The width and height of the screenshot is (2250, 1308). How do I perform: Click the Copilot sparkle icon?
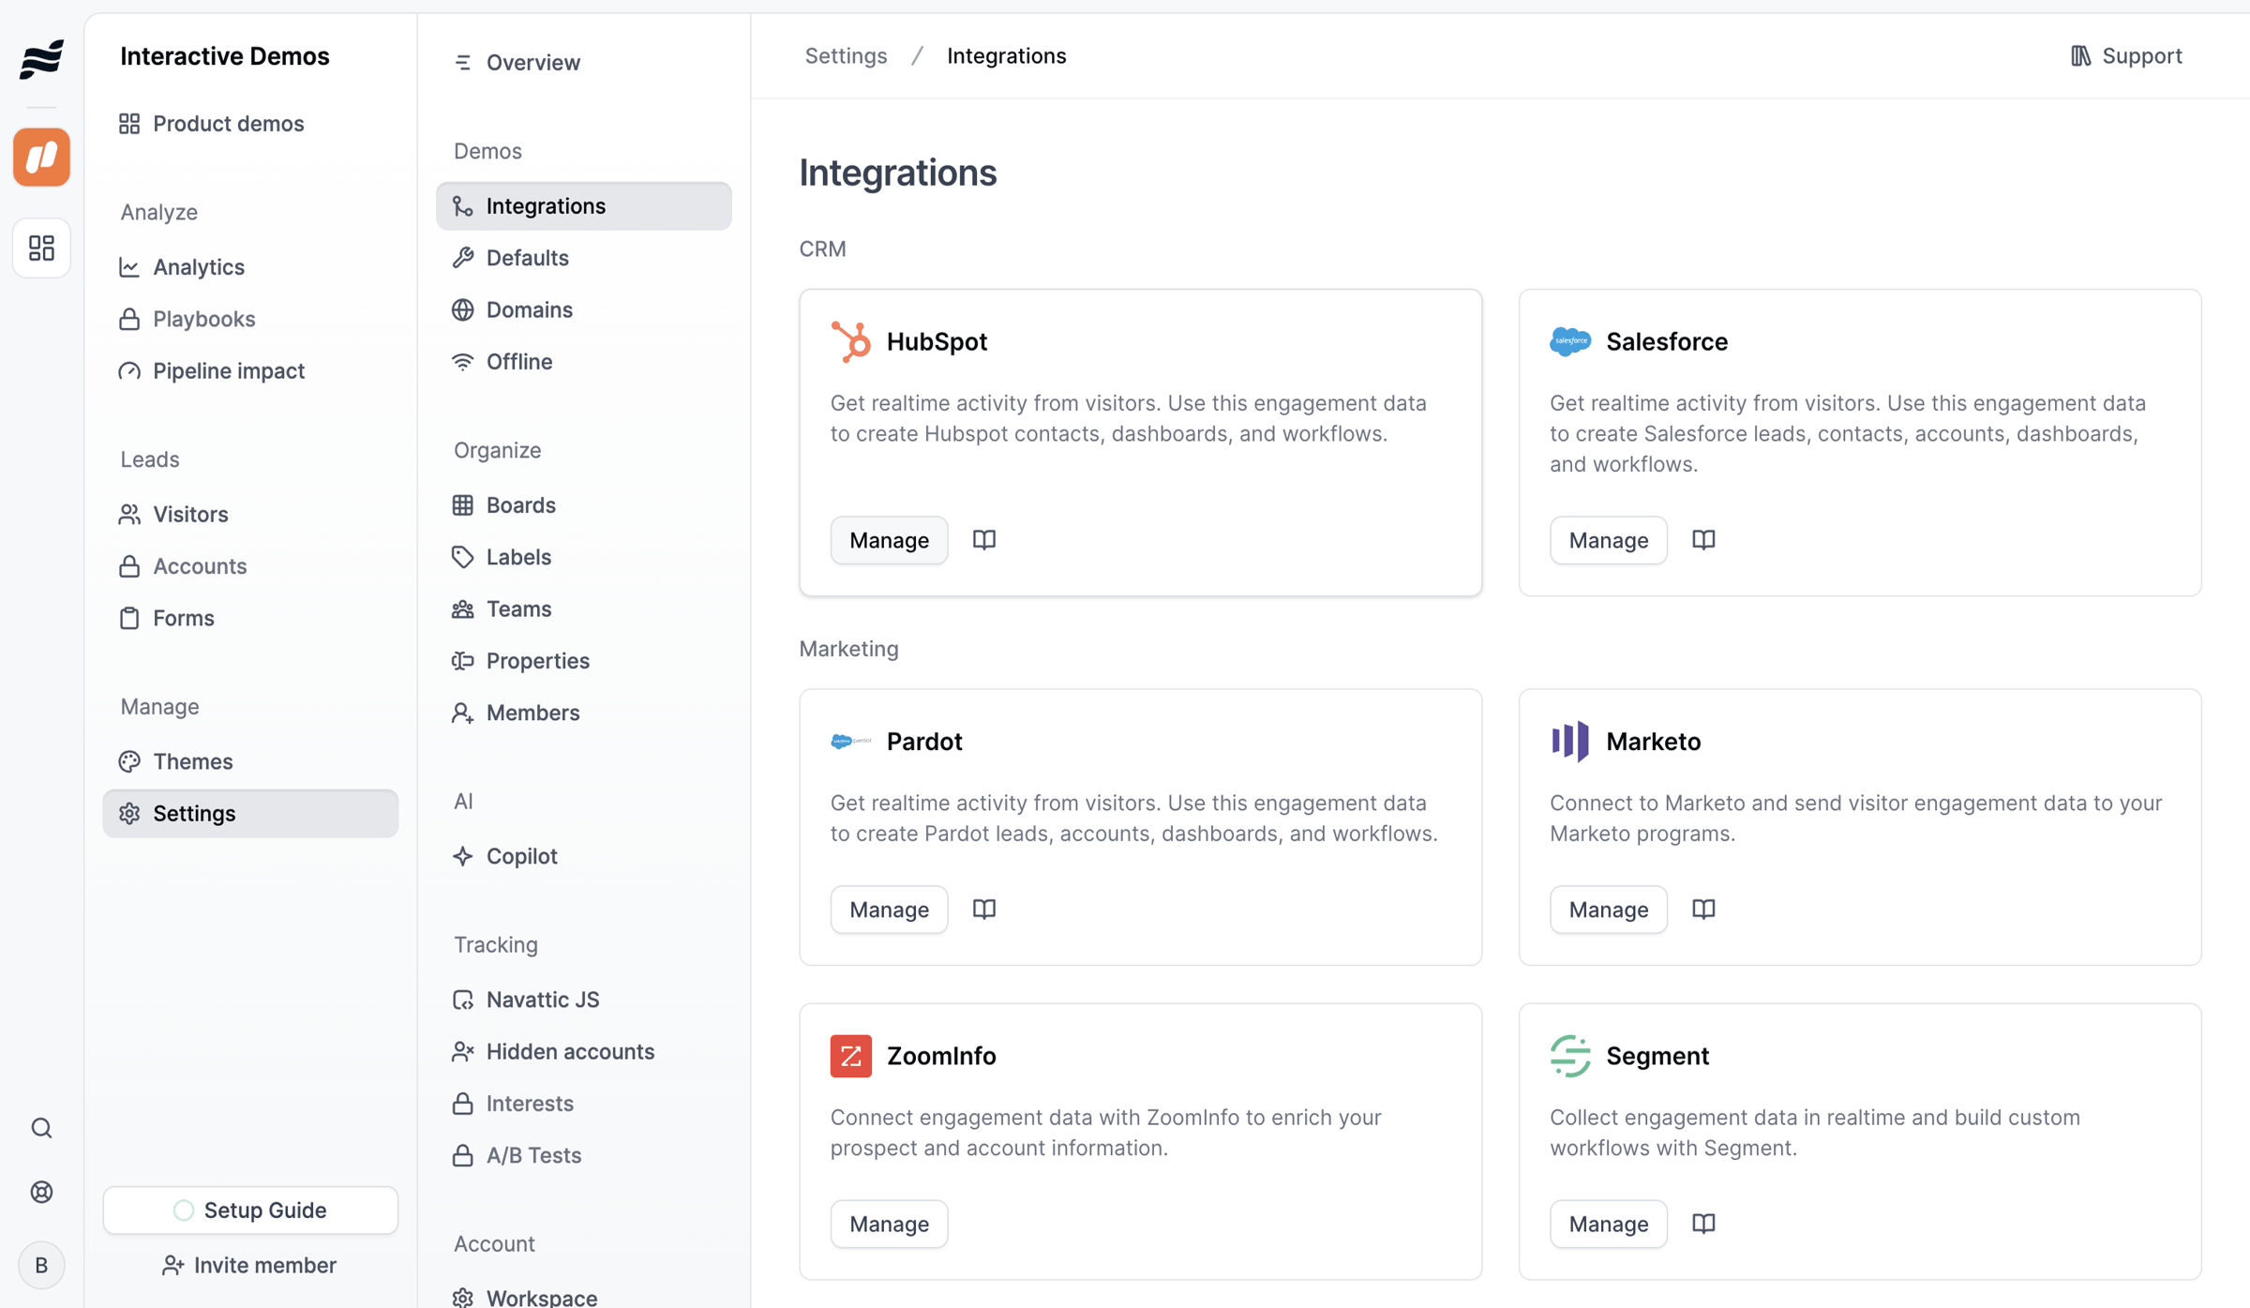pyautogui.click(x=463, y=856)
